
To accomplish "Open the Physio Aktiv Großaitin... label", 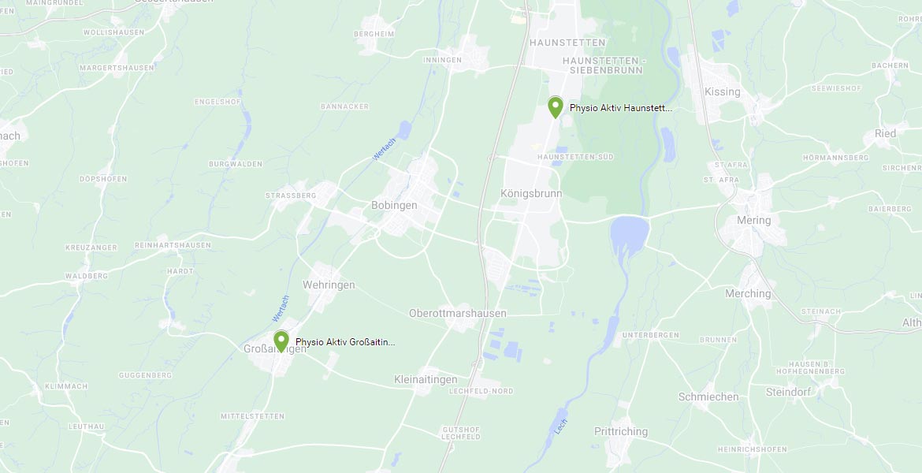I will point(345,342).
